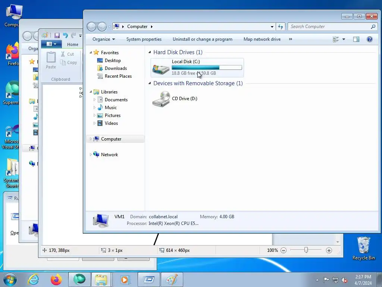Select Network in navigation pane
The height and width of the screenshot is (287, 382).
(x=109, y=154)
